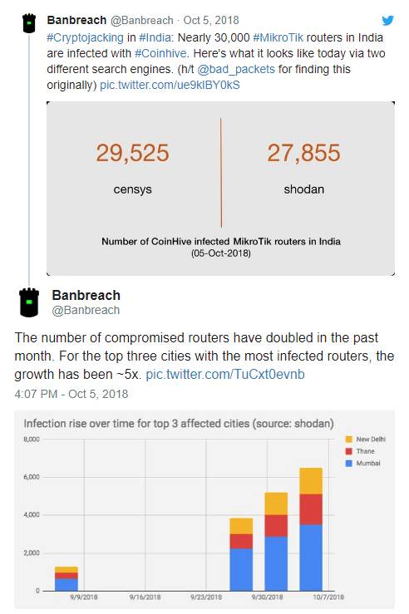The image size is (409, 614).
Task: Open the #Cryptojacking hashtag link
Action: 85,37
